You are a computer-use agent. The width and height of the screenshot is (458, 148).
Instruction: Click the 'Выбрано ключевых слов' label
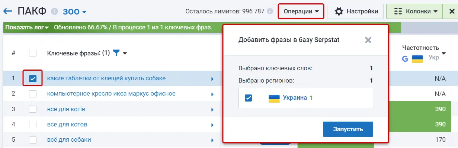pos(275,68)
